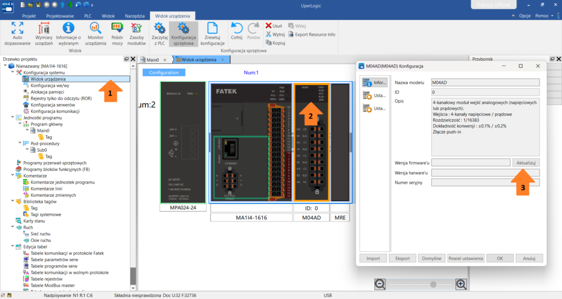Click Auto dopasowanie ribbon icon

pyautogui.click(x=17, y=34)
